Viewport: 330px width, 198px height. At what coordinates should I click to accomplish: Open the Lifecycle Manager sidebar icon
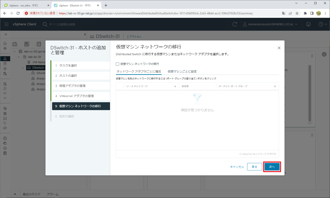click(x=5, y=128)
